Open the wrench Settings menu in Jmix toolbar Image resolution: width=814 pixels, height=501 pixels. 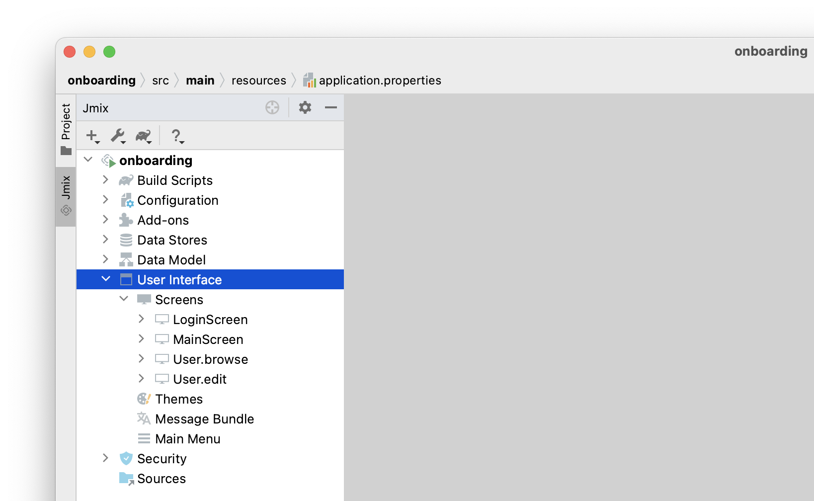[x=118, y=136]
